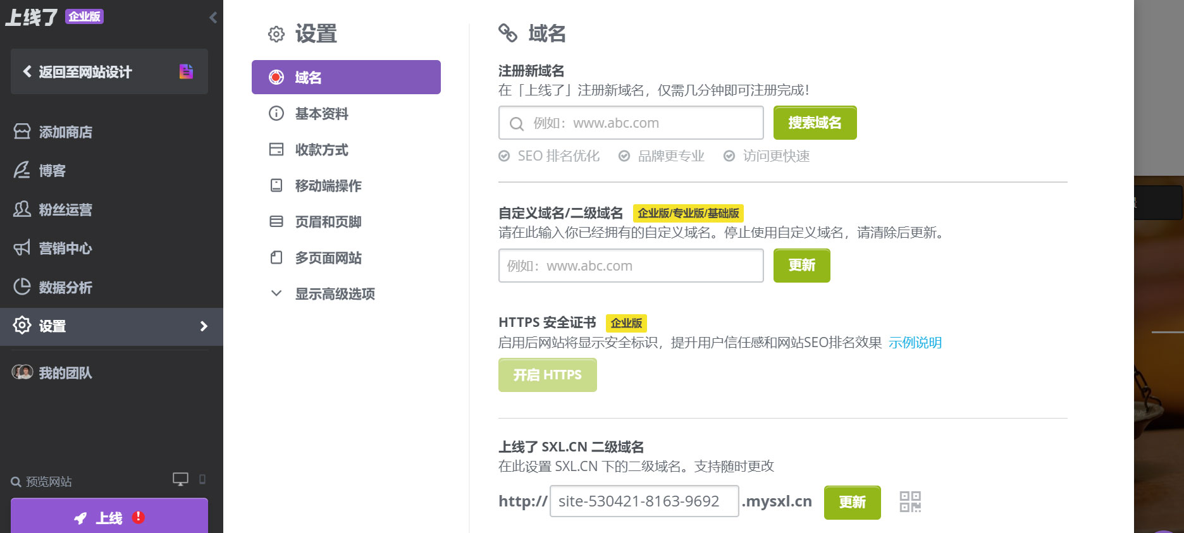Select 设置 in sidebar
The image size is (1184, 533).
(x=111, y=326)
